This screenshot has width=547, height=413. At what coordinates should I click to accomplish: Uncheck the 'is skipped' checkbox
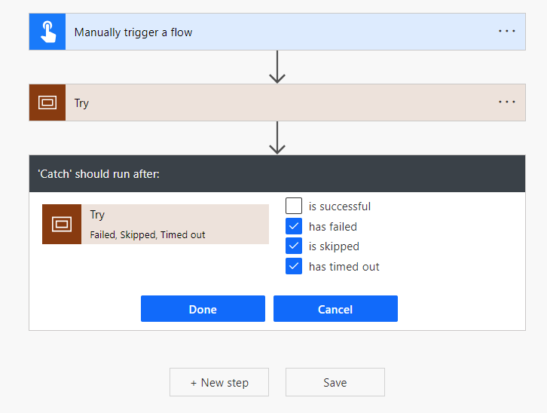click(294, 246)
